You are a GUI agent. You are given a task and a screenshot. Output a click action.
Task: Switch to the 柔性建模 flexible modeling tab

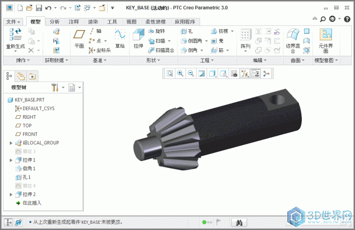click(x=156, y=22)
